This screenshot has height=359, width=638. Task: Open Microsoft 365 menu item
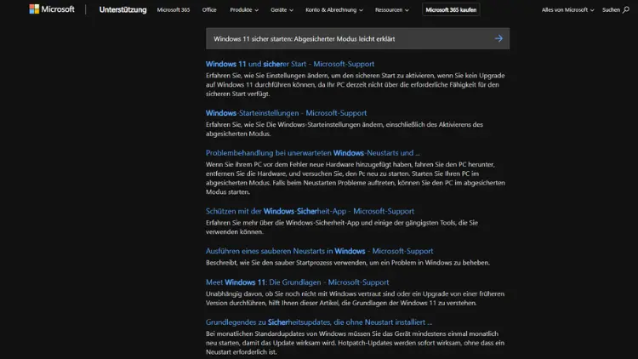tap(174, 9)
